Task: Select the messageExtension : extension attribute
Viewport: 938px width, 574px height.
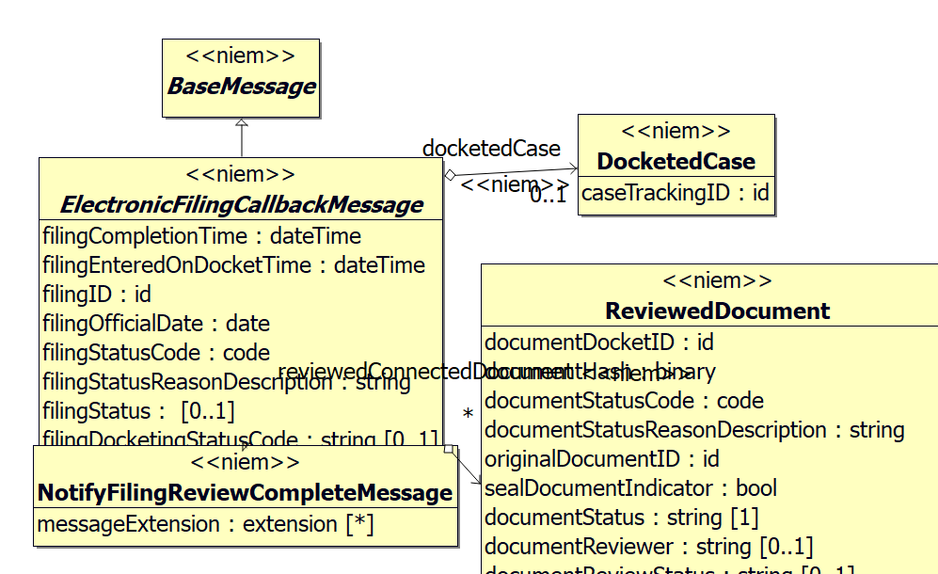Action: (x=205, y=524)
